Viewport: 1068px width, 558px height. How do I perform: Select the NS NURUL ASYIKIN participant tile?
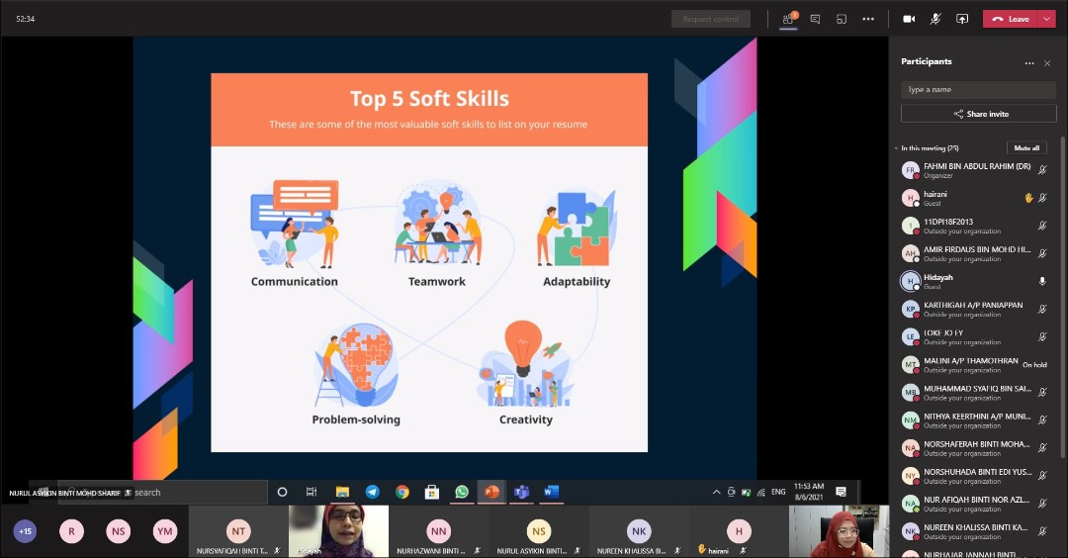click(539, 531)
